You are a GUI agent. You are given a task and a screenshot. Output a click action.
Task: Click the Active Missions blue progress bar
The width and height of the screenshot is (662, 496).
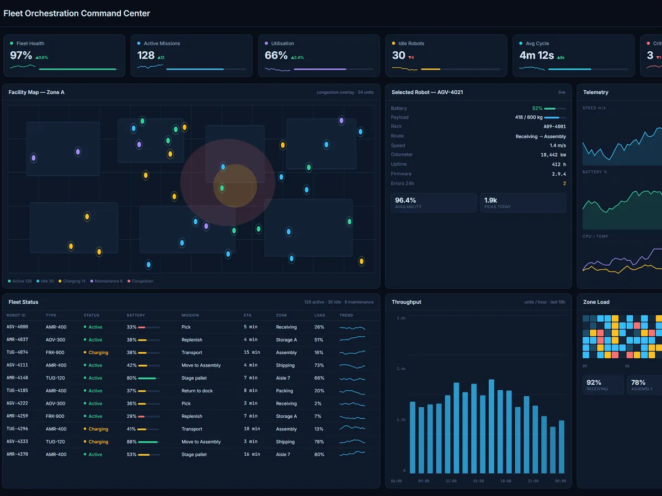[195, 69]
